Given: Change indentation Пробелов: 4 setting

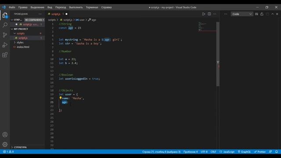Looking at the screenshot, I should click(x=190, y=152).
